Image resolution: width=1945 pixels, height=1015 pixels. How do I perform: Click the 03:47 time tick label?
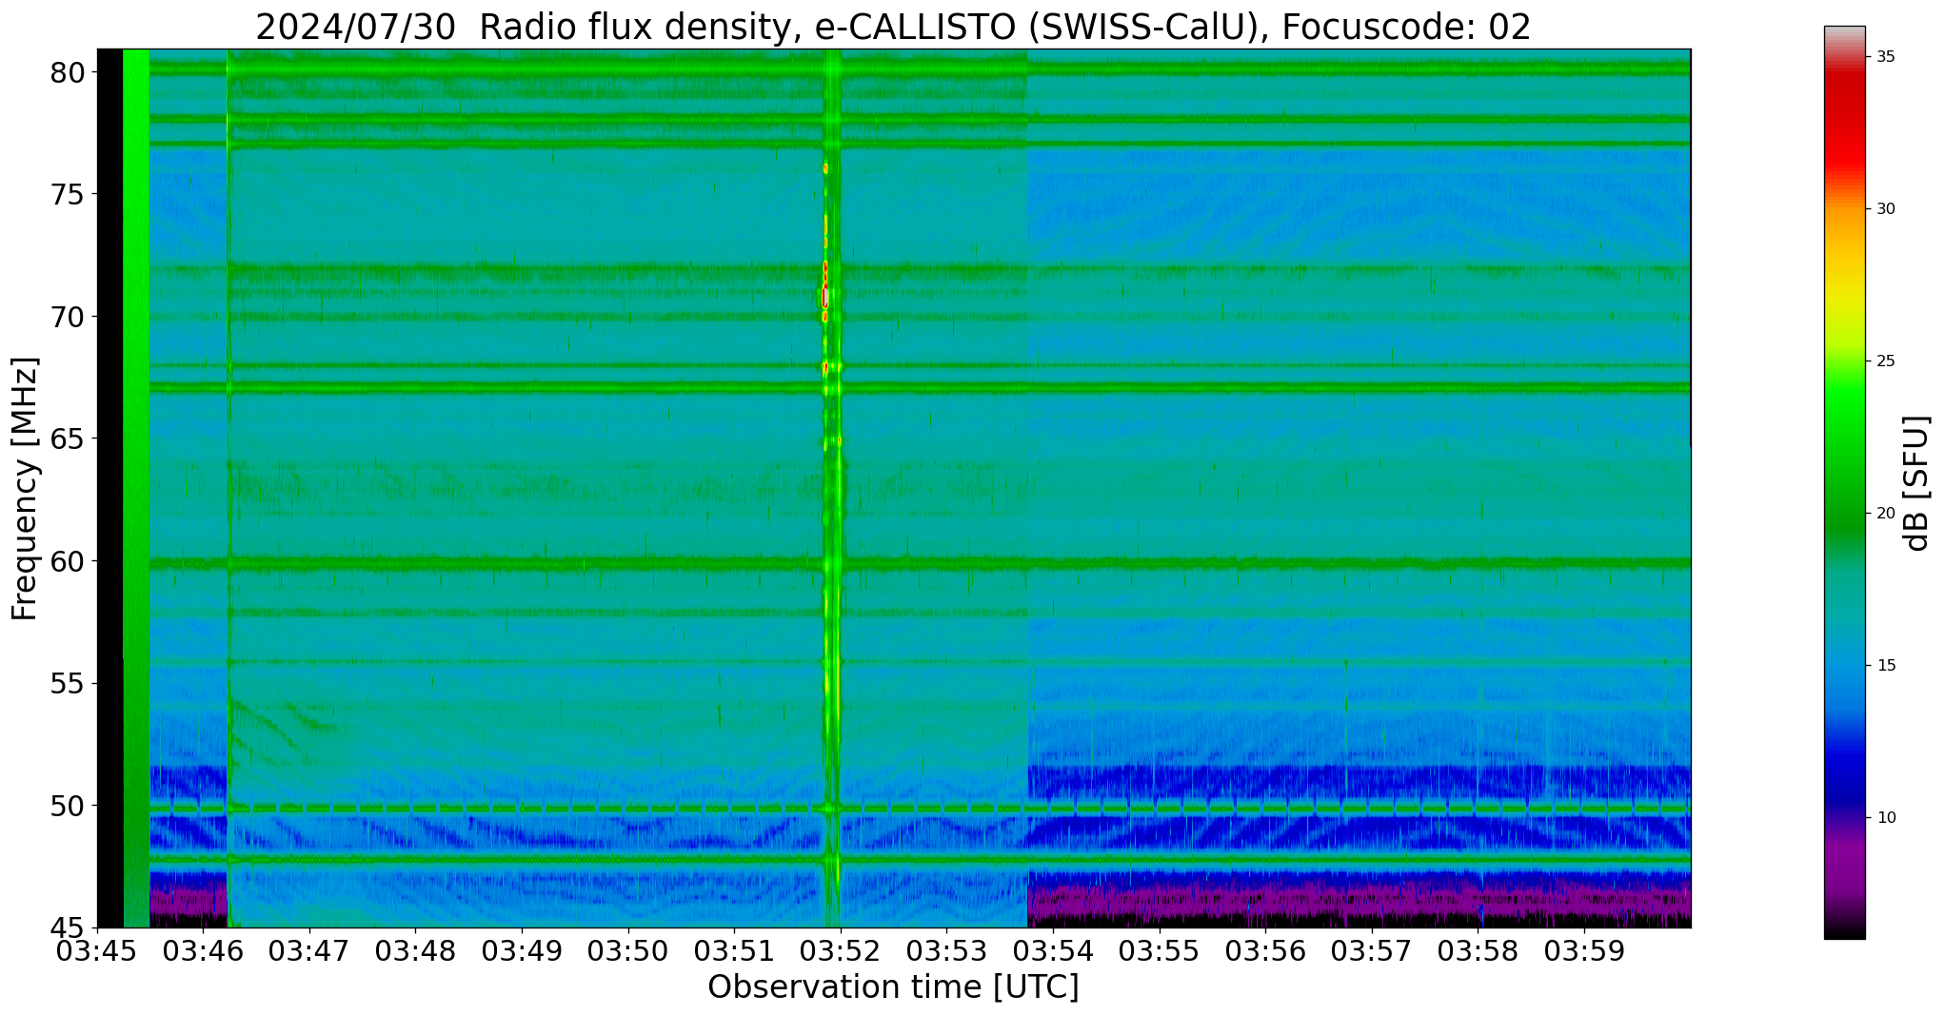pyautogui.click(x=308, y=951)
